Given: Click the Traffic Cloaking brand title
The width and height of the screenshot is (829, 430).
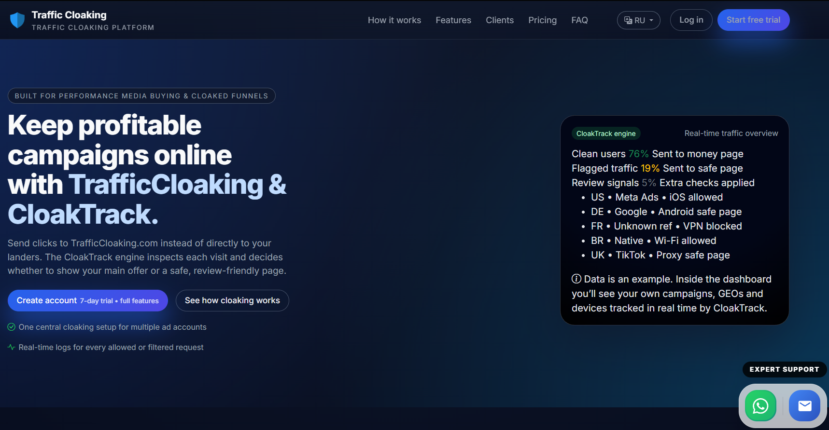Looking at the screenshot, I should [x=69, y=15].
